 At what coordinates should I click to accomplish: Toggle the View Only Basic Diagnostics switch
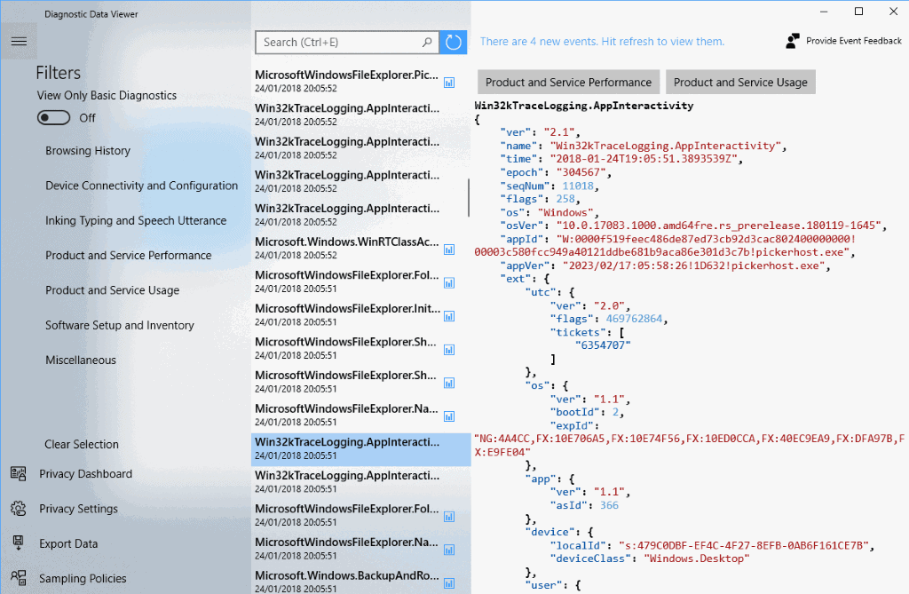(x=53, y=117)
